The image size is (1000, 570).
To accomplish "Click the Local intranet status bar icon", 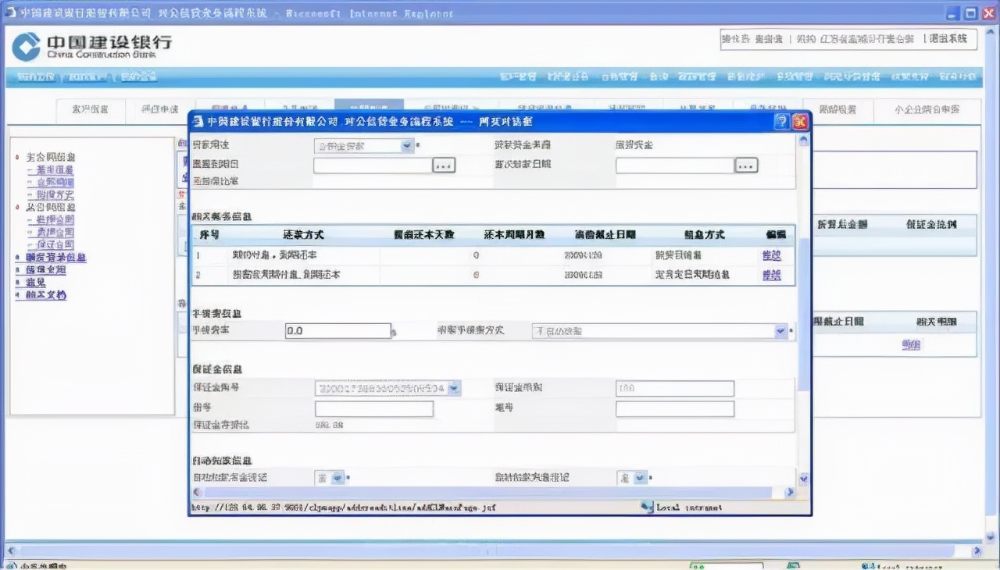I will tap(646, 508).
